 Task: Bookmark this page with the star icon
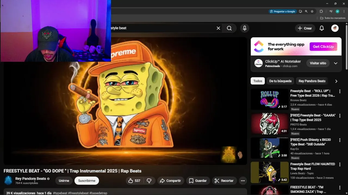coord(312,11)
